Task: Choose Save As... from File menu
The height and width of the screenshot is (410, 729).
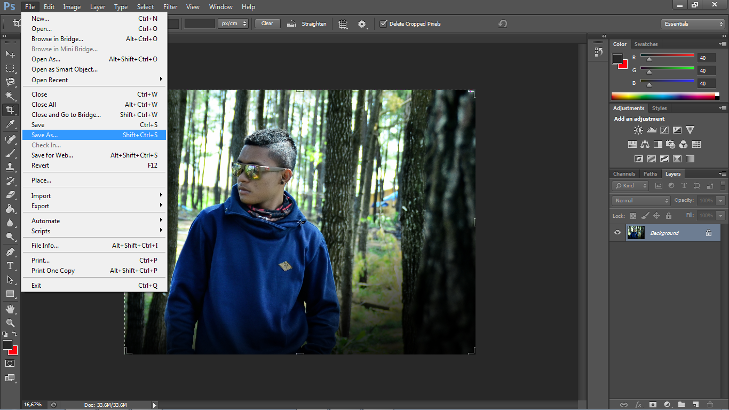Action: tap(45, 135)
